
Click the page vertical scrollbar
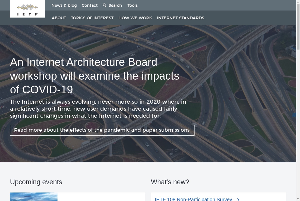[298, 100]
